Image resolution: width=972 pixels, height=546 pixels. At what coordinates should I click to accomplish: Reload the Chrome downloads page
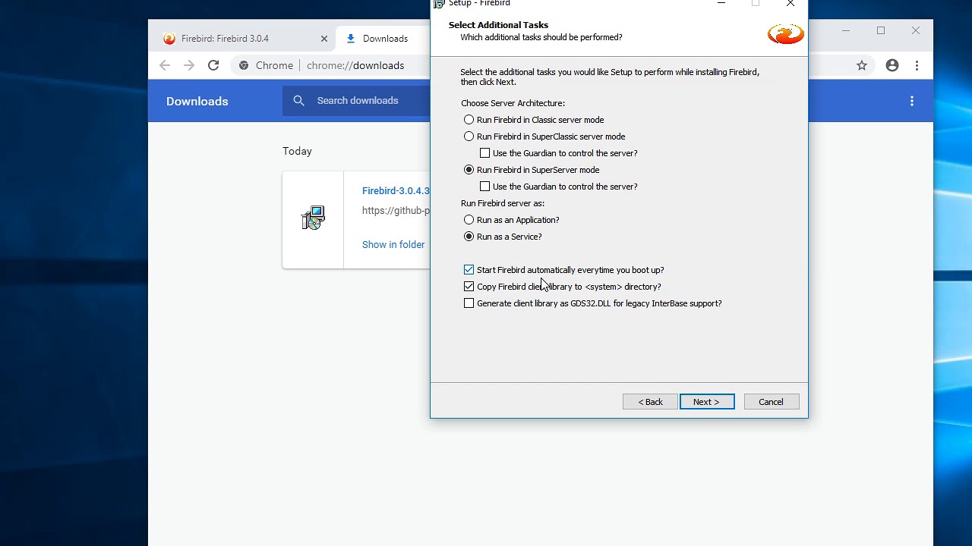(213, 65)
